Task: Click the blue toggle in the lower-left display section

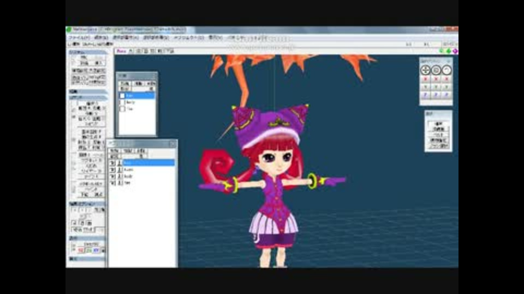Action: coord(96,250)
